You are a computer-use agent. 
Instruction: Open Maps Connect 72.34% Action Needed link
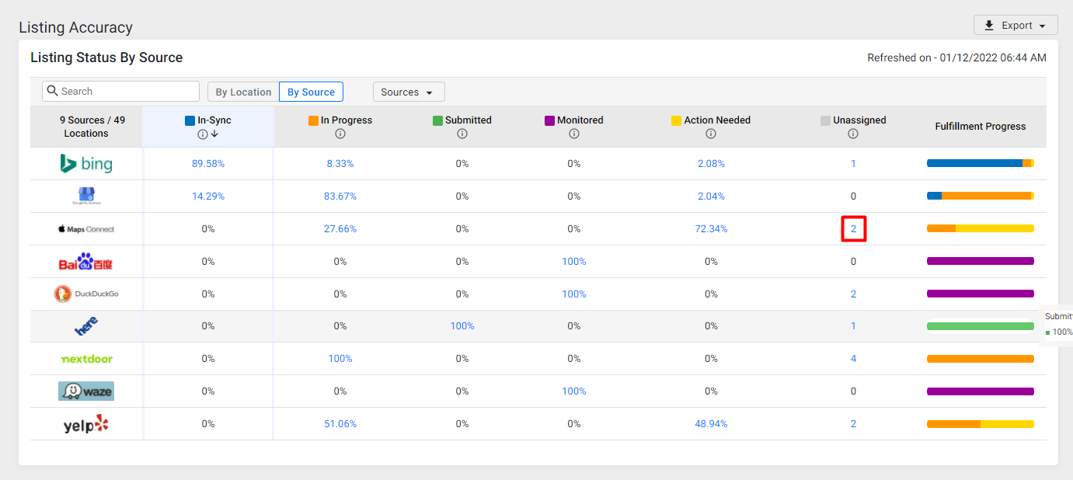point(711,229)
